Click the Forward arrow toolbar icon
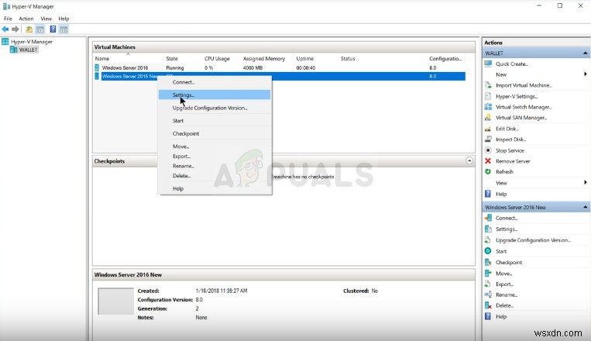 point(15,29)
